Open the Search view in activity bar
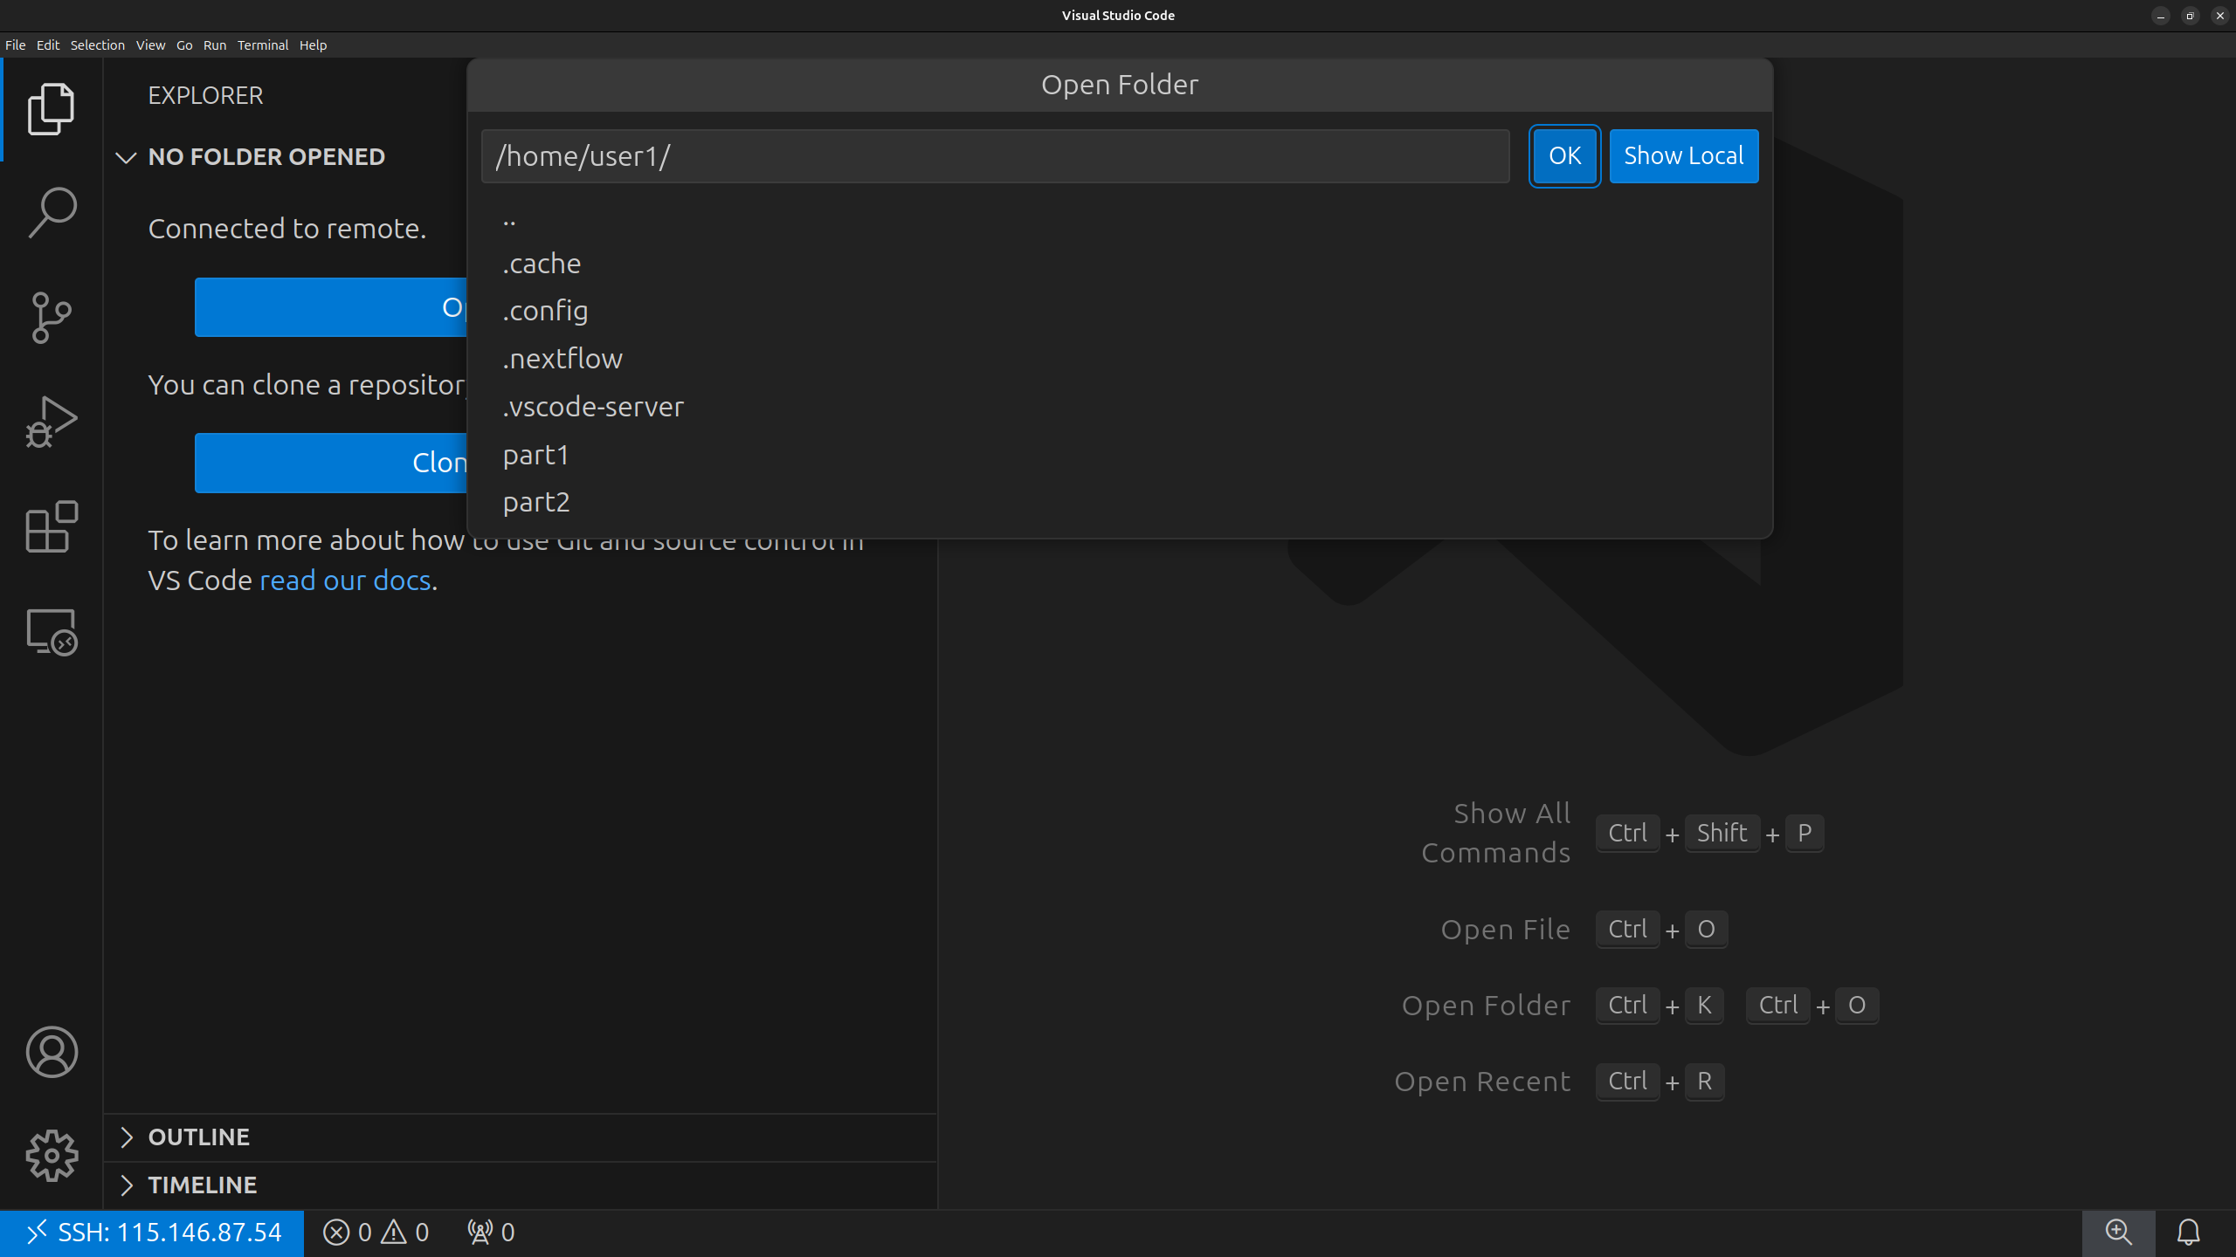 [x=52, y=212]
